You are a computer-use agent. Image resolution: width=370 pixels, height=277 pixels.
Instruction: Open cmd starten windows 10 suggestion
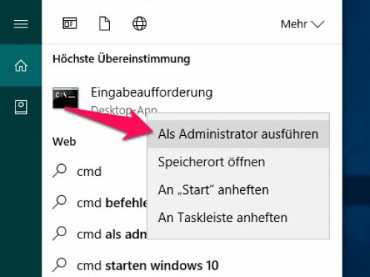[148, 265]
